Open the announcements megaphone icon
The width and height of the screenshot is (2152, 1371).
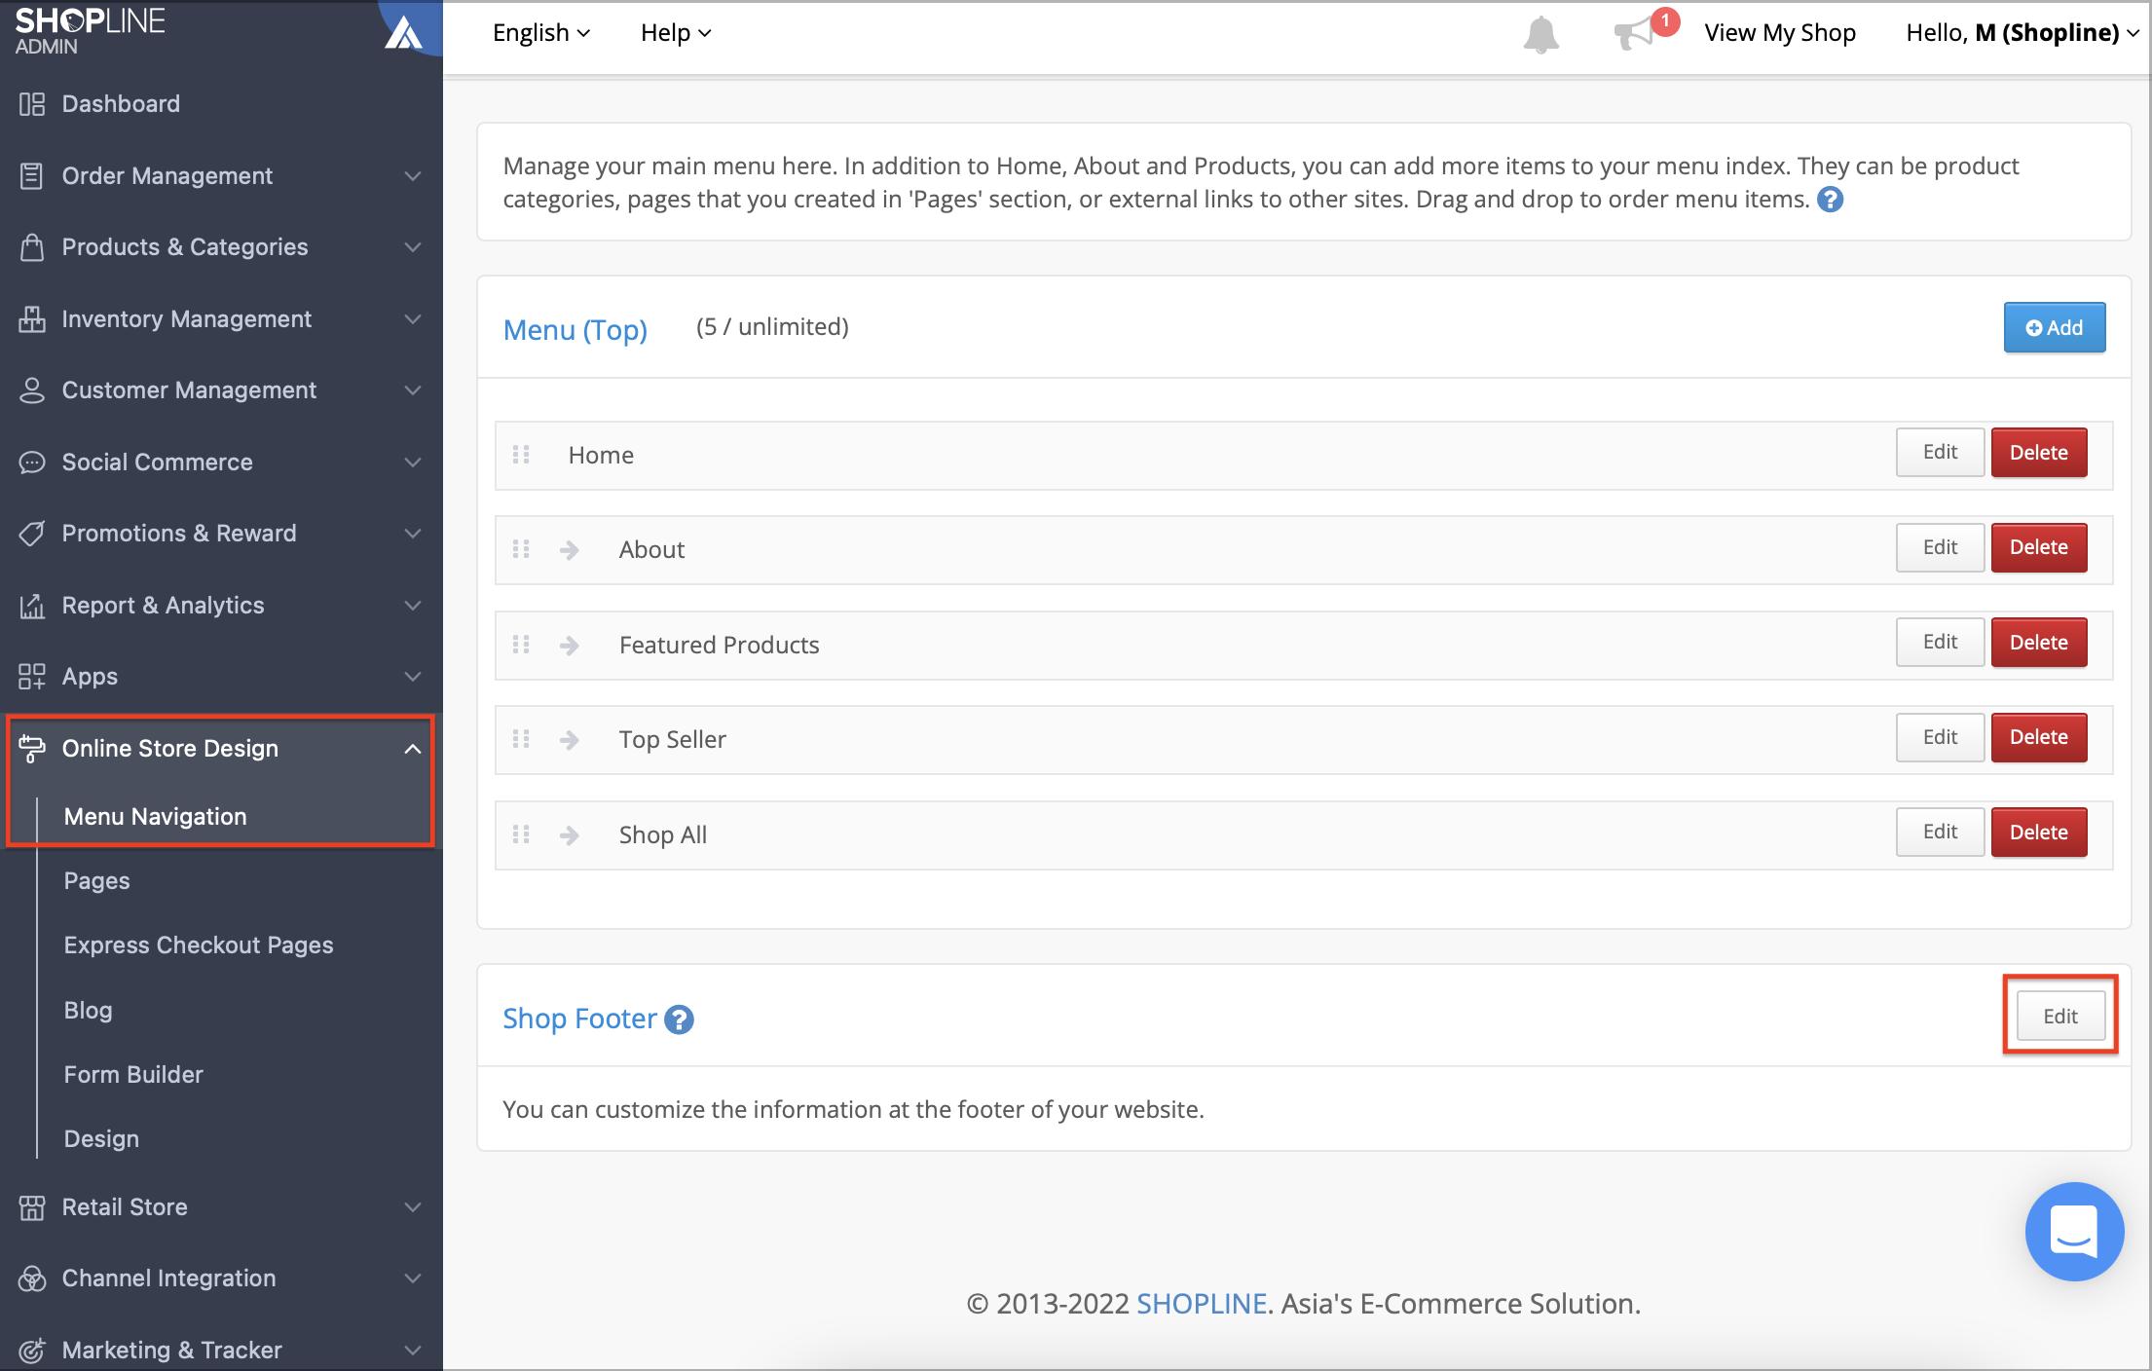[x=1633, y=34]
